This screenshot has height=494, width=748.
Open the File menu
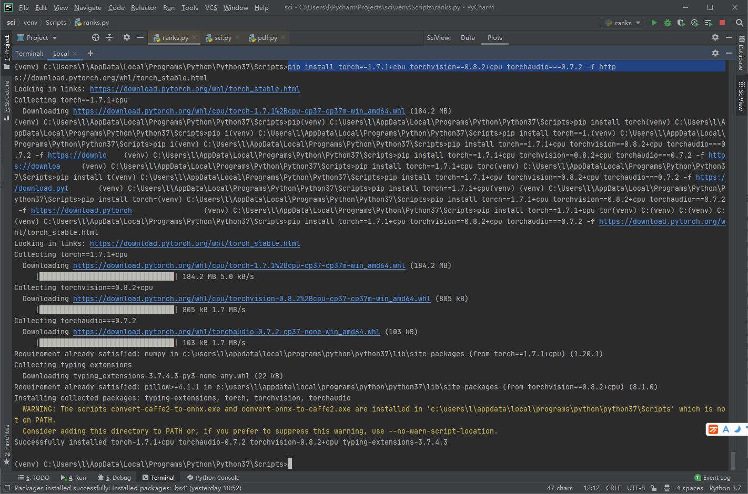tap(24, 7)
